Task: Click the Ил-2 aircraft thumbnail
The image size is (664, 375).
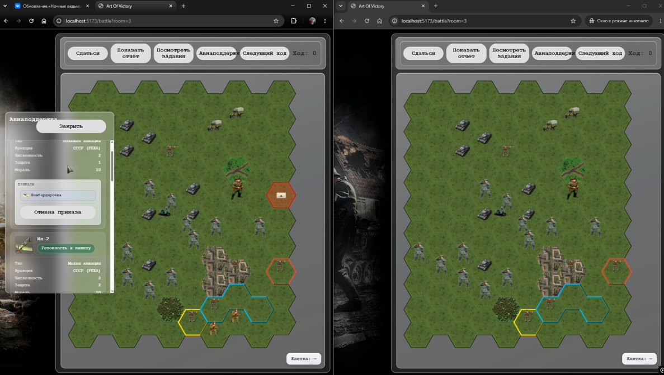Action: (23, 245)
